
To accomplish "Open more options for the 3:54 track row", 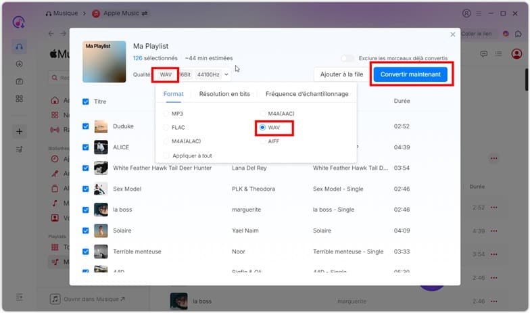I will point(493,254).
